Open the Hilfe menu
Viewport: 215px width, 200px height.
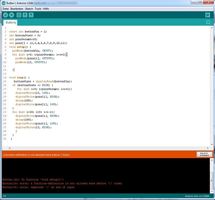coord(46,9)
